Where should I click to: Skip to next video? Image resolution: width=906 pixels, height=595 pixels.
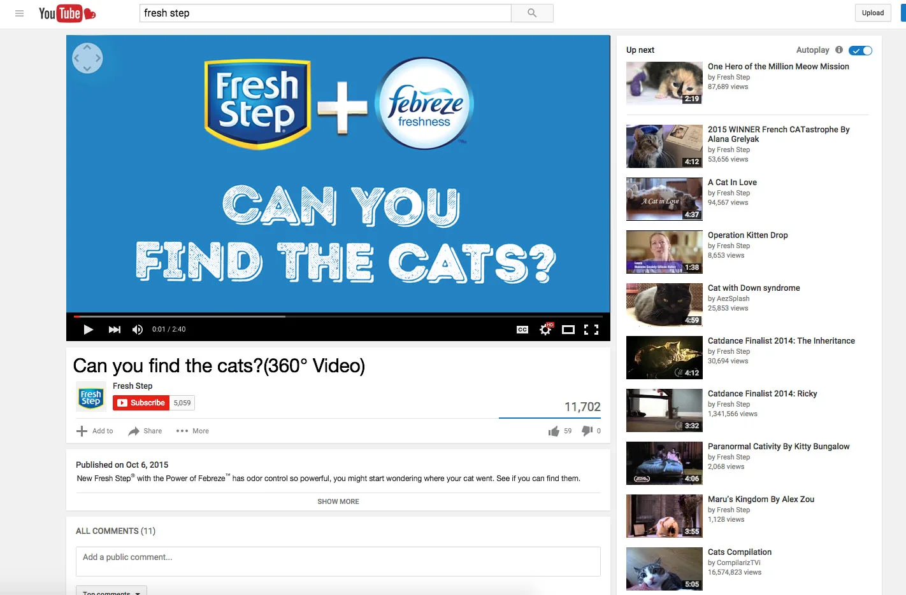coord(115,330)
